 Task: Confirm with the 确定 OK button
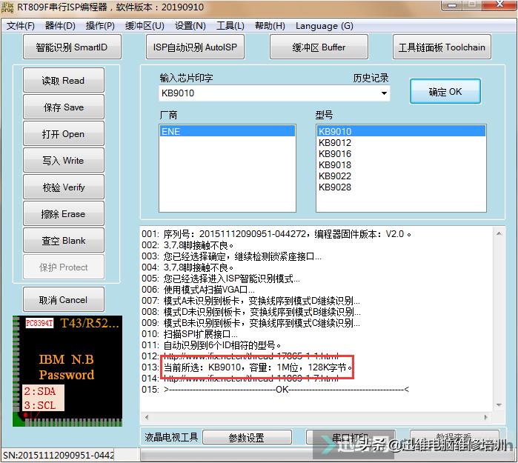coord(445,91)
